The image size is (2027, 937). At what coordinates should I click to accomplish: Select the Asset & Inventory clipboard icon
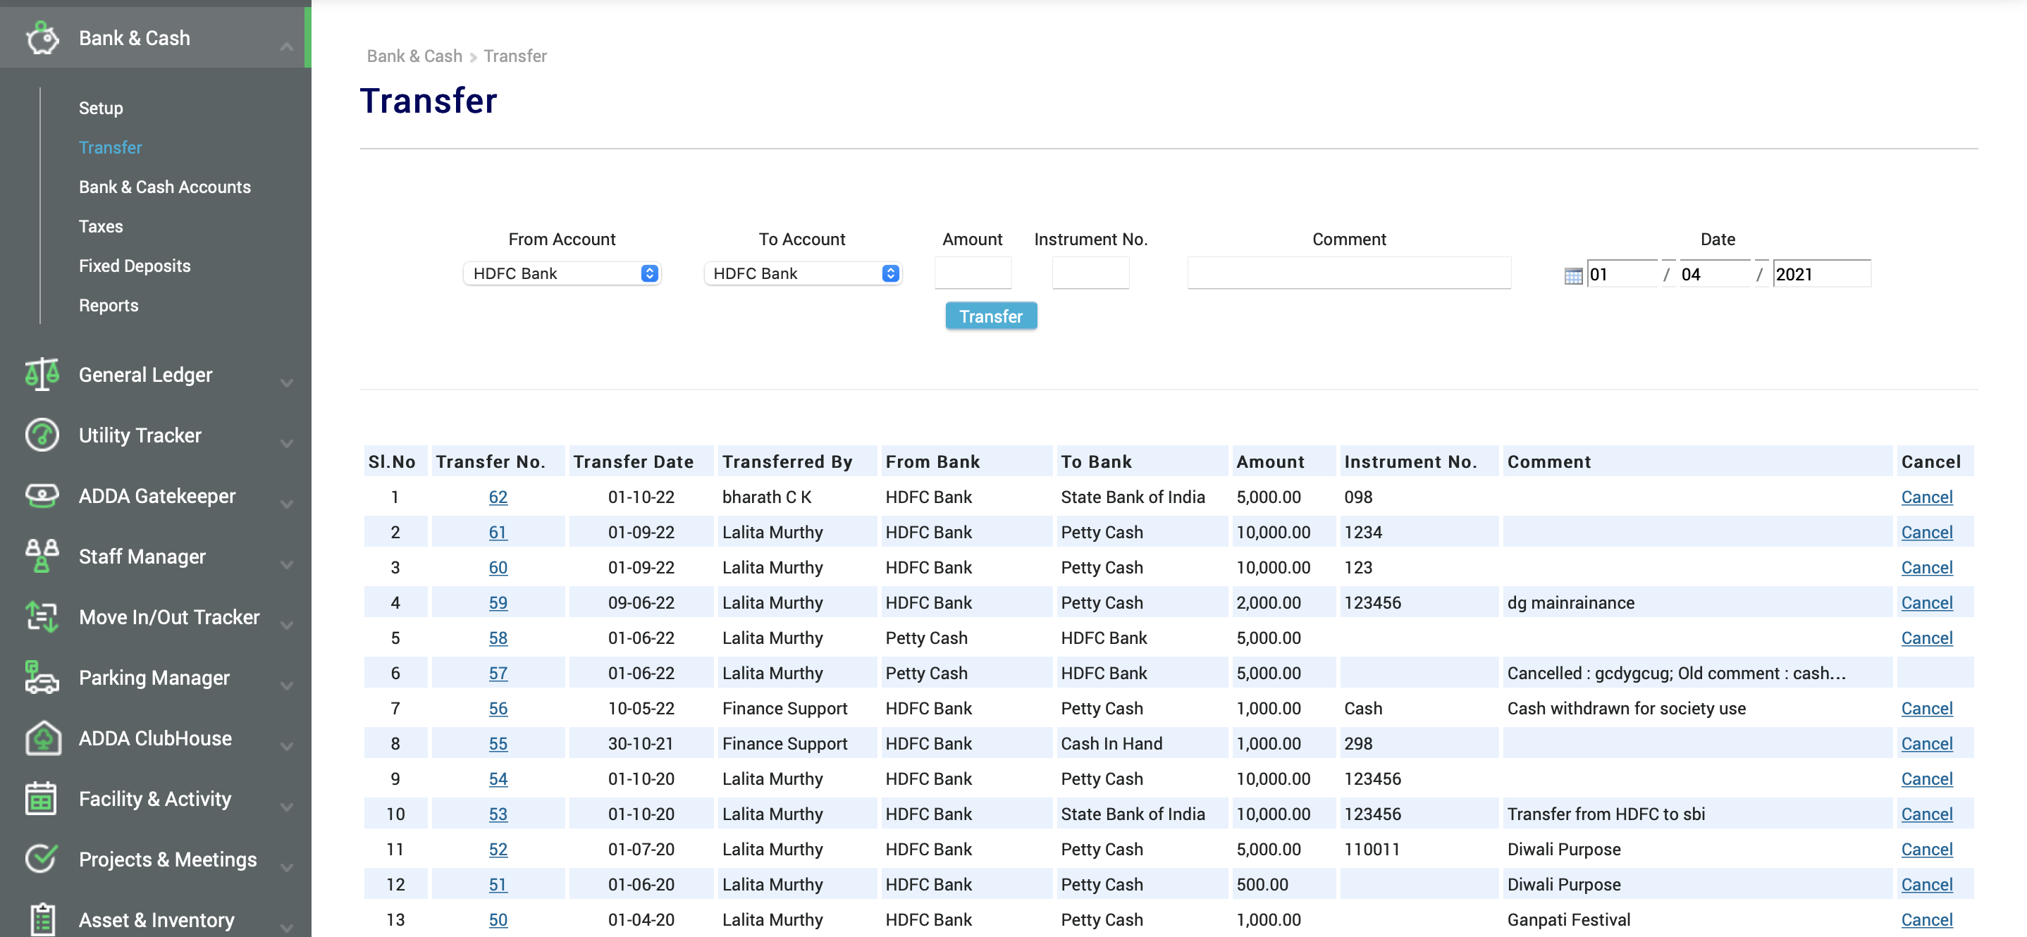[42, 919]
